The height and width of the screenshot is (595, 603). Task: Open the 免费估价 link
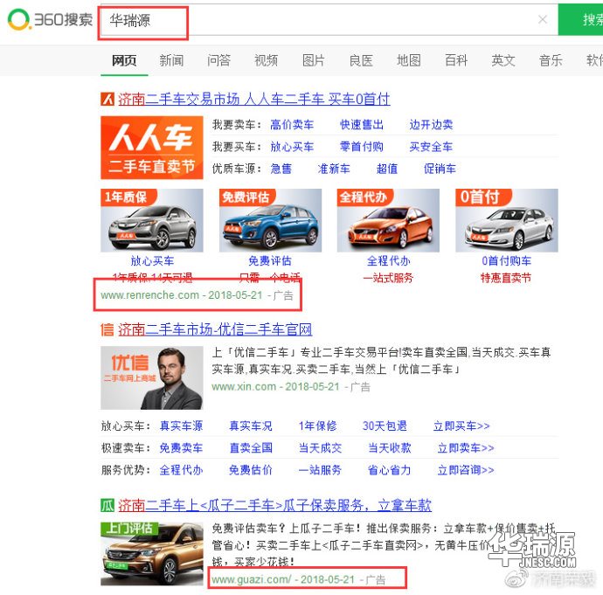251,470
